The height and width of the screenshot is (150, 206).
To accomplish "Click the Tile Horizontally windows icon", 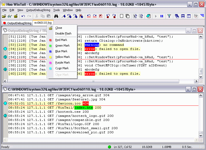I will coord(183,16).
